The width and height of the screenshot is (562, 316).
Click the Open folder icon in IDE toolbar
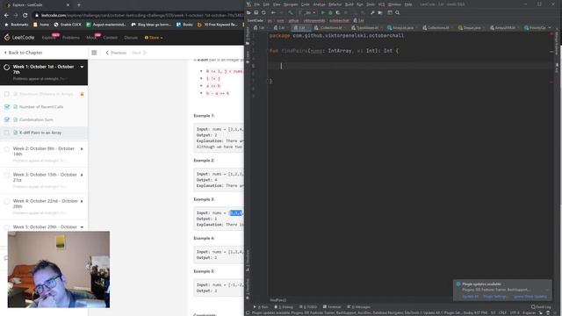coord(249,12)
